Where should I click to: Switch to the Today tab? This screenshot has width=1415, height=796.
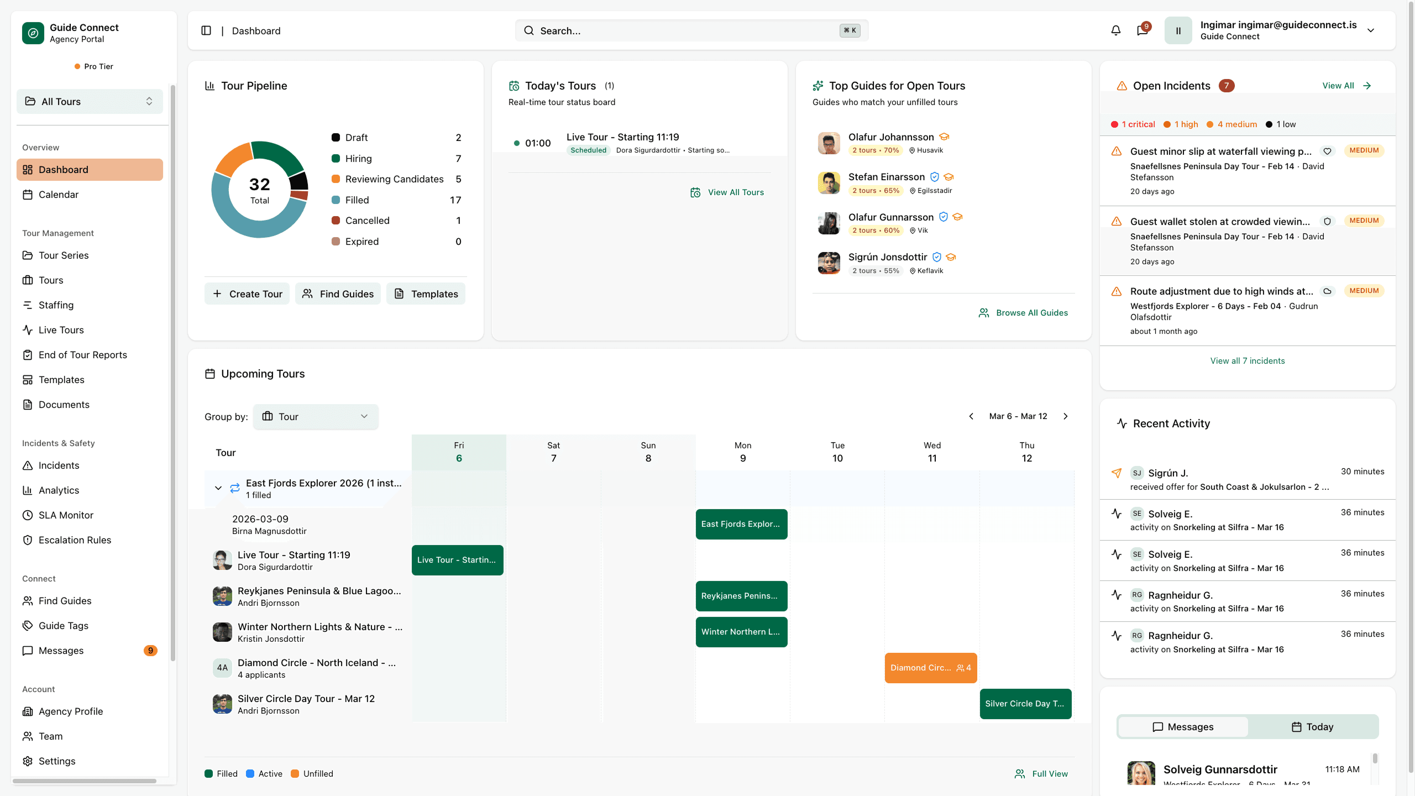tap(1312, 727)
